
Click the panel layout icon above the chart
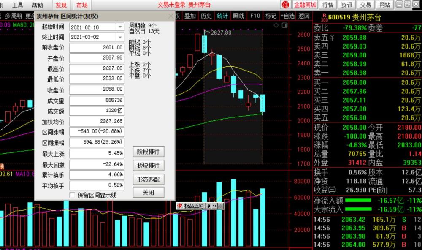(x=284, y=25)
